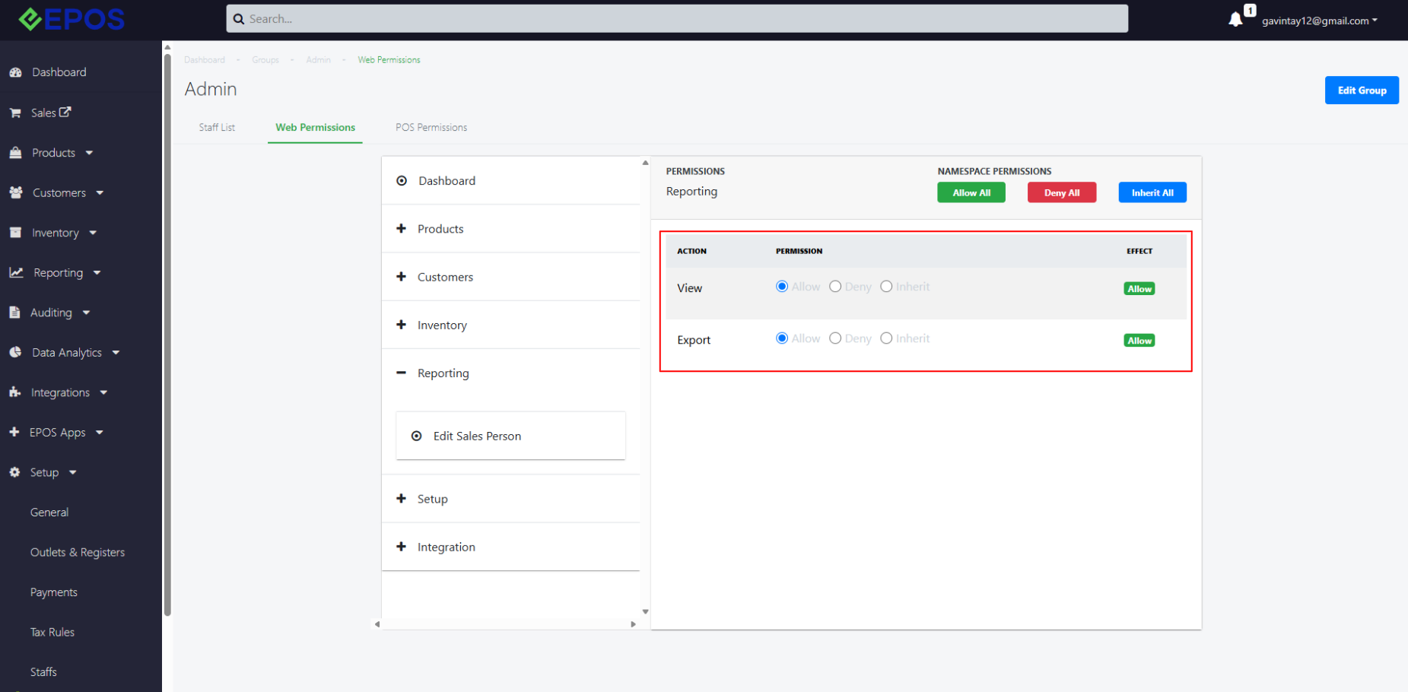Image resolution: width=1408 pixels, height=692 pixels.
Task: Open Payments in sidebar
Action: click(54, 592)
